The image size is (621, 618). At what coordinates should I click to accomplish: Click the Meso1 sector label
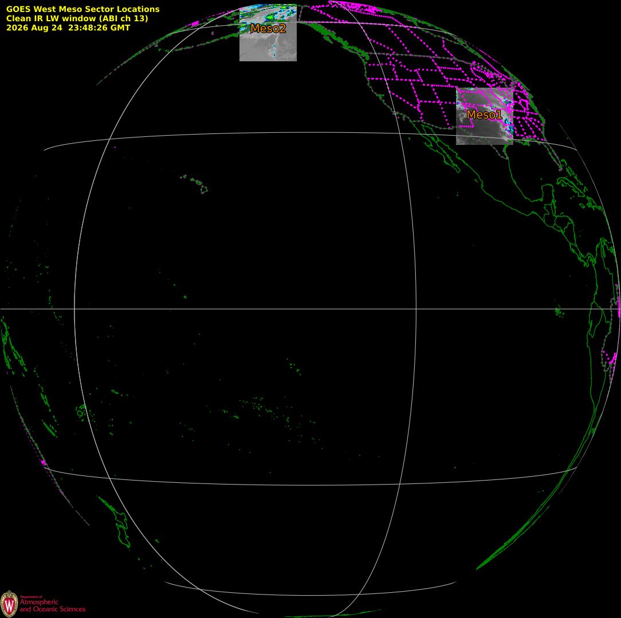(x=484, y=115)
